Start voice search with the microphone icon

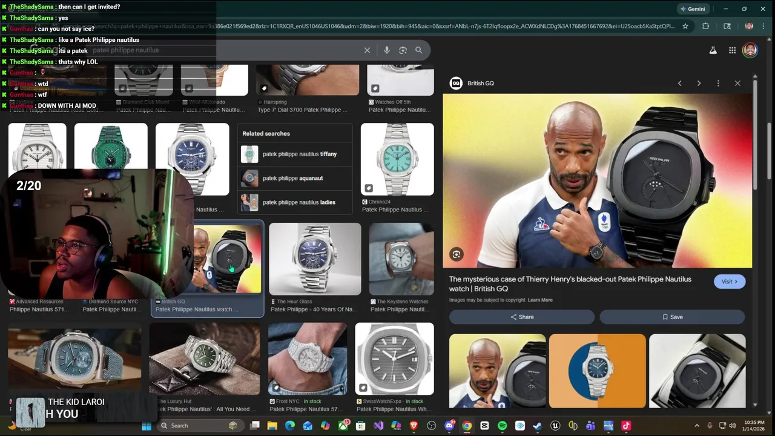pyautogui.click(x=386, y=50)
